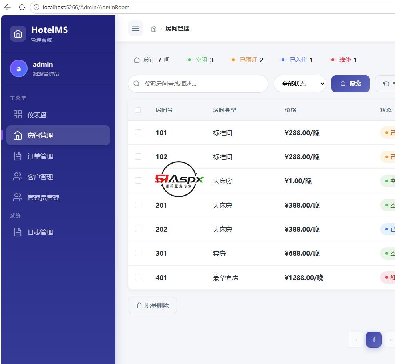Click the HotelMS title text
The width and height of the screenshot is (395, 364).
[50, 30]
